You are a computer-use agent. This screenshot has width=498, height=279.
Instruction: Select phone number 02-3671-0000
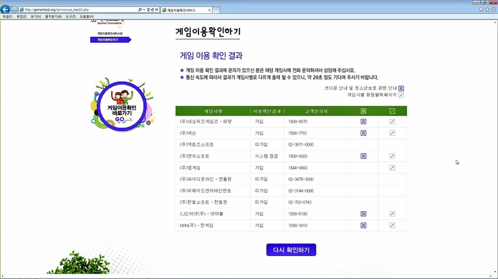[301, 145]
